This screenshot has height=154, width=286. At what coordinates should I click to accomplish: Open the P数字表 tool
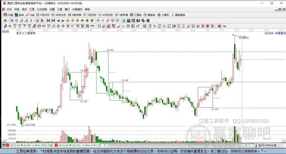click(75, 15)
